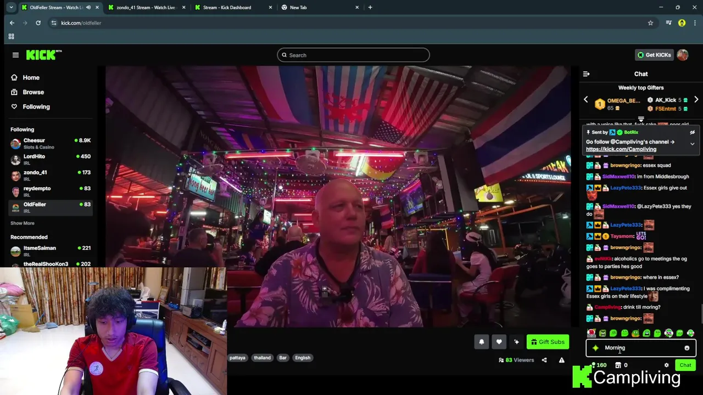View site information icon
Image resolution: width=703 pixels, height=395 pixels.
(x=53, y=23)
